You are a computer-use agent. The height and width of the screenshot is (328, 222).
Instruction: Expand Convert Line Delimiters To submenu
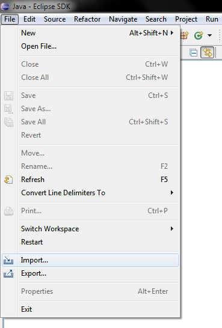pos(172,192)
